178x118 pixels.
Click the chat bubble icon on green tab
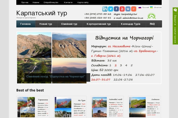pos(175,10)
